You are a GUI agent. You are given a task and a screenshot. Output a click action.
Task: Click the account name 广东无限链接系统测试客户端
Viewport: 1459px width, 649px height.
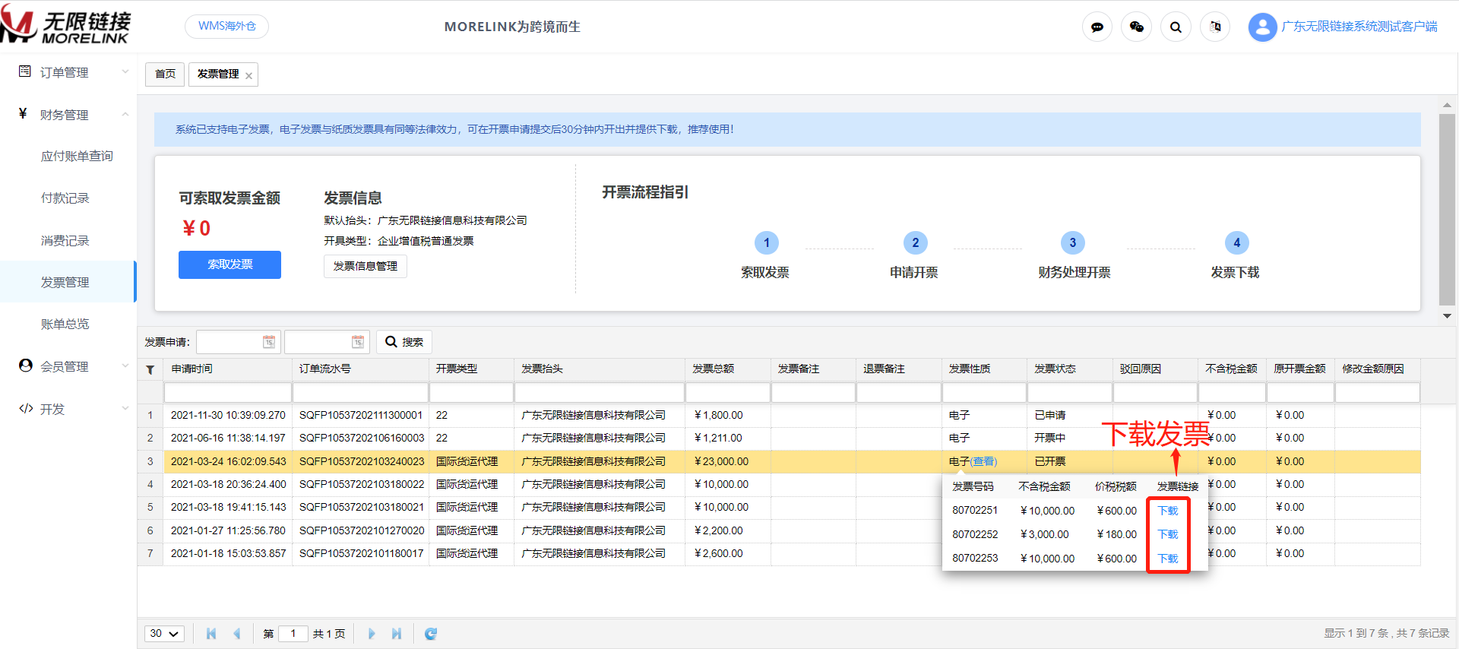click(1359, 27)
